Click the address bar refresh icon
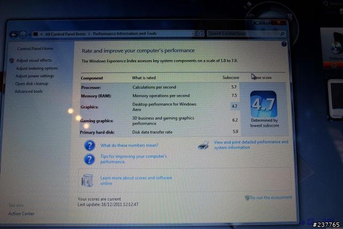This screenshot has width=343, height=229. (x=200, y=33)
